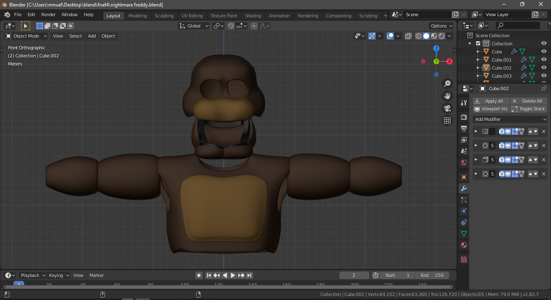Expand the first modifier in the stack

(476, 131)
